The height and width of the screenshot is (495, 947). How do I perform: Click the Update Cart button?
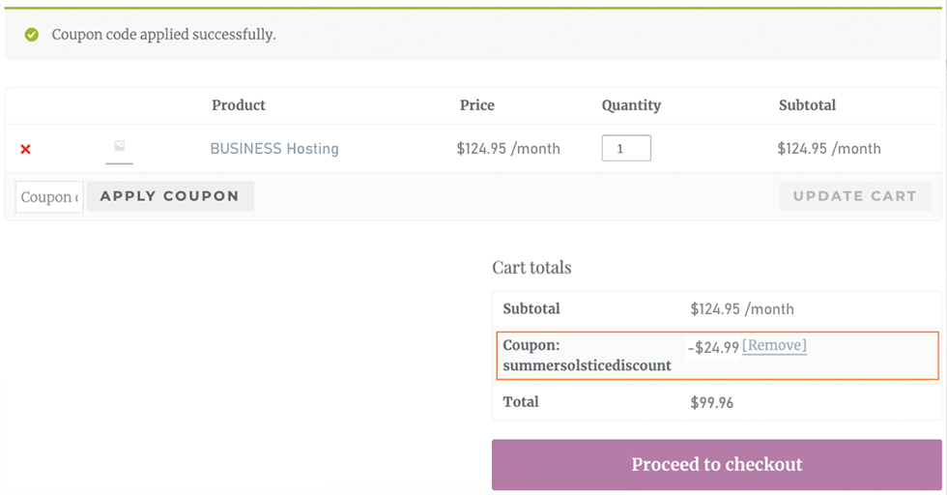854,196
